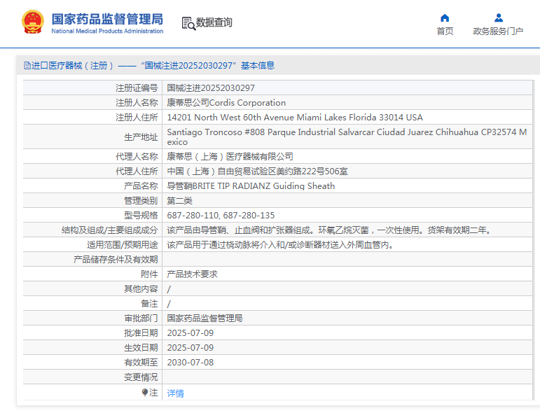Select address 14201 North West 60th Avenue
Viewport: 540px width, 413px height.
pyautogui.click(x=295, y=118)
